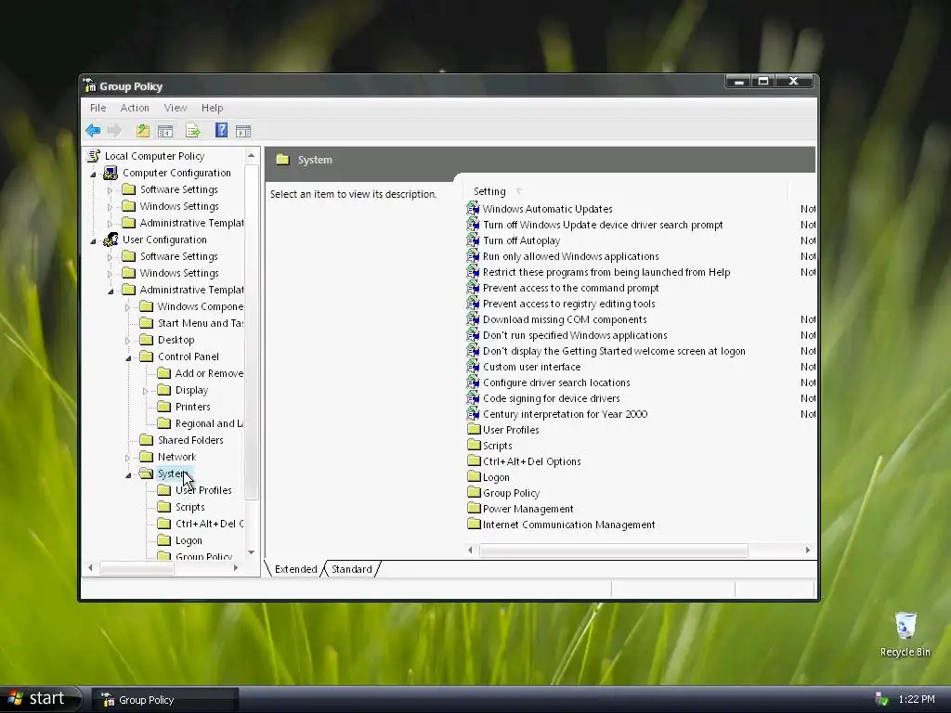Open the View menu
Viewport: 951px width, 713px height.
coord(176,108)
